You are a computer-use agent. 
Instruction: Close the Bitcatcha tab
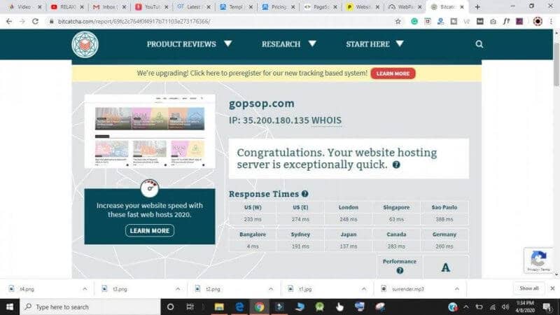tap(462, 7)
